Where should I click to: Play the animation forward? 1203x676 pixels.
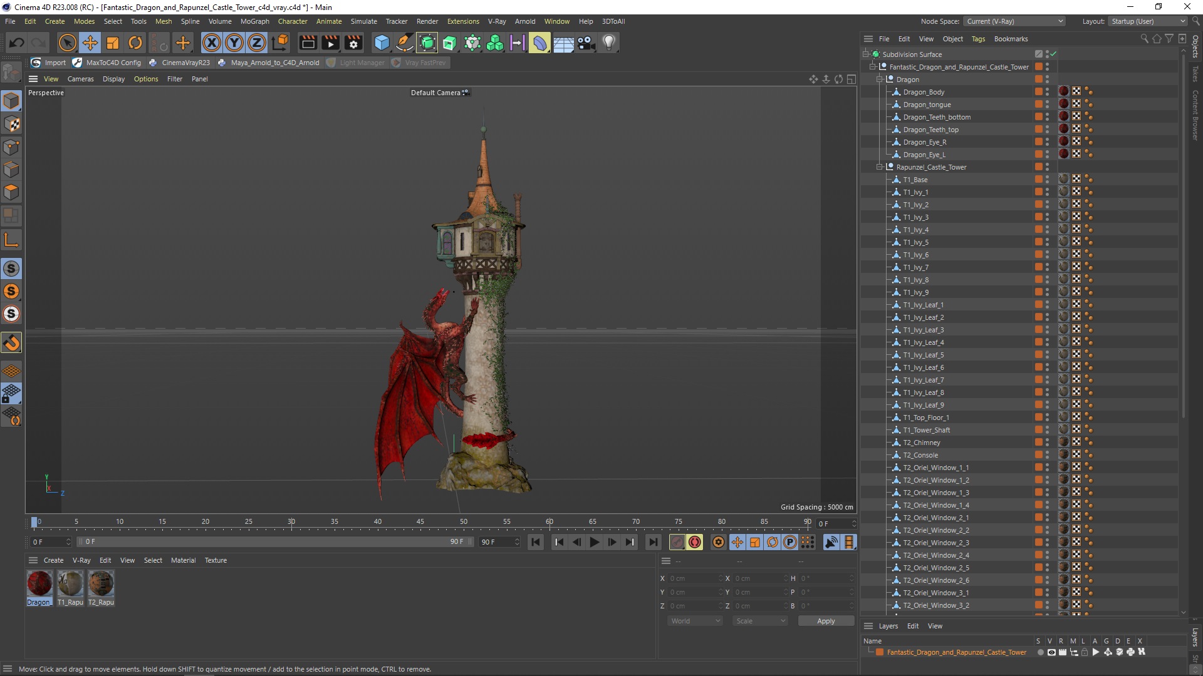pyautogui.click(x=594, y=542)
